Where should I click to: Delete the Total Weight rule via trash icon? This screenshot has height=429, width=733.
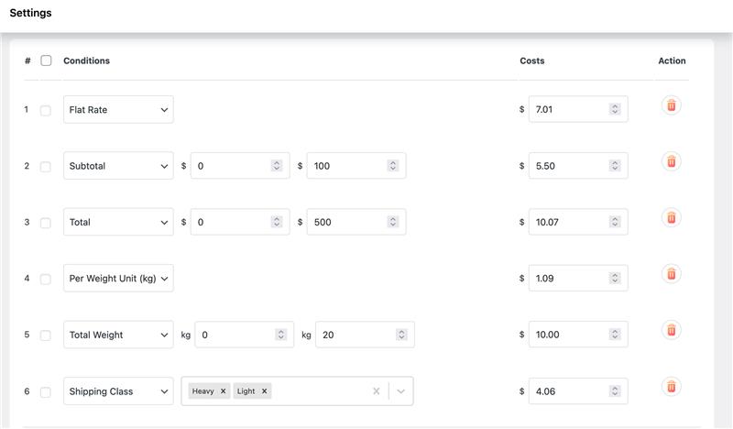pyautogui.click(x=672, y=330)
